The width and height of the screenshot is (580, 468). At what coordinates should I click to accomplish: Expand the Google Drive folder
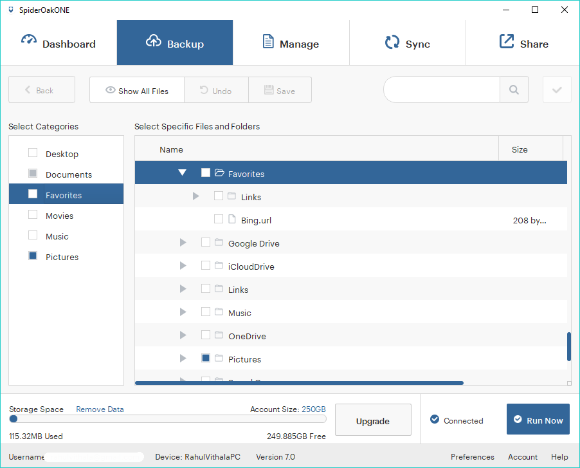click(x=183, y=243)
